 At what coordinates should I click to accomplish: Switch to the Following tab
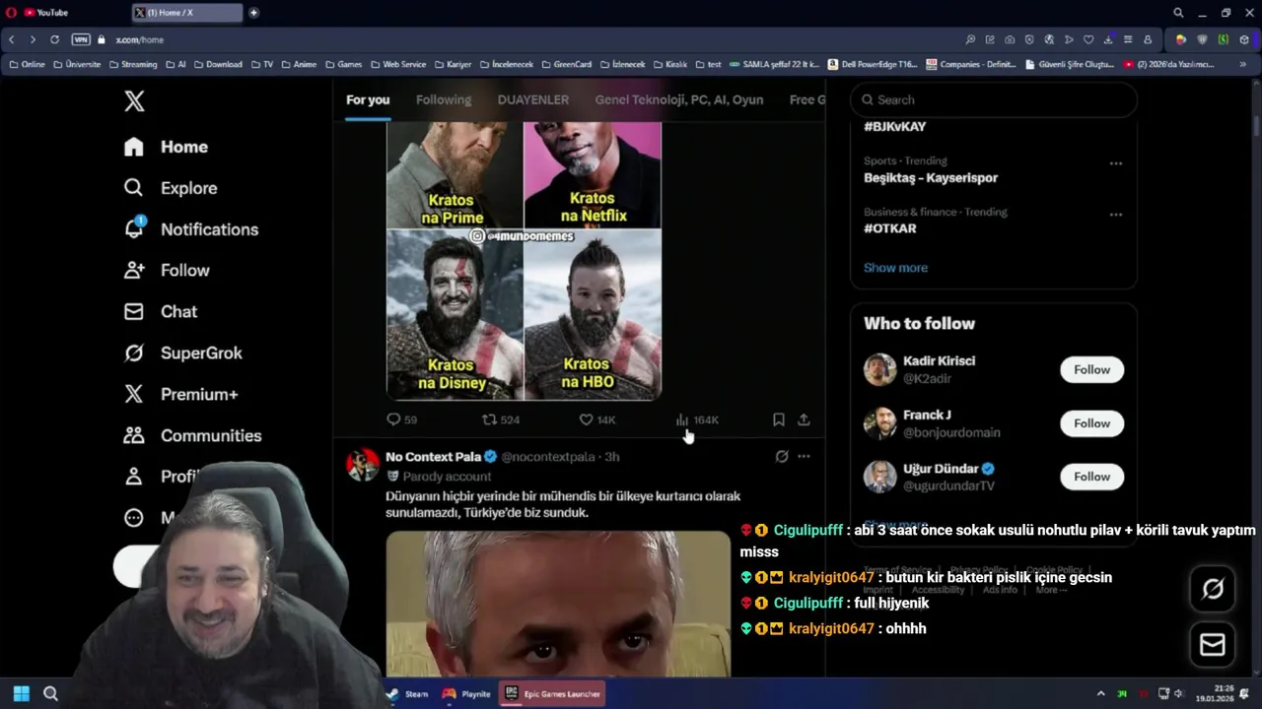point(444,99)
